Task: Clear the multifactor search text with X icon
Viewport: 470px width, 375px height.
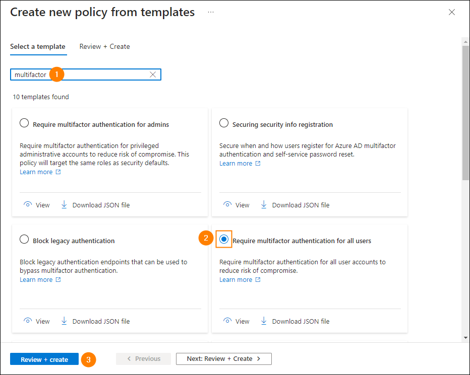Action: pos(153,74)
